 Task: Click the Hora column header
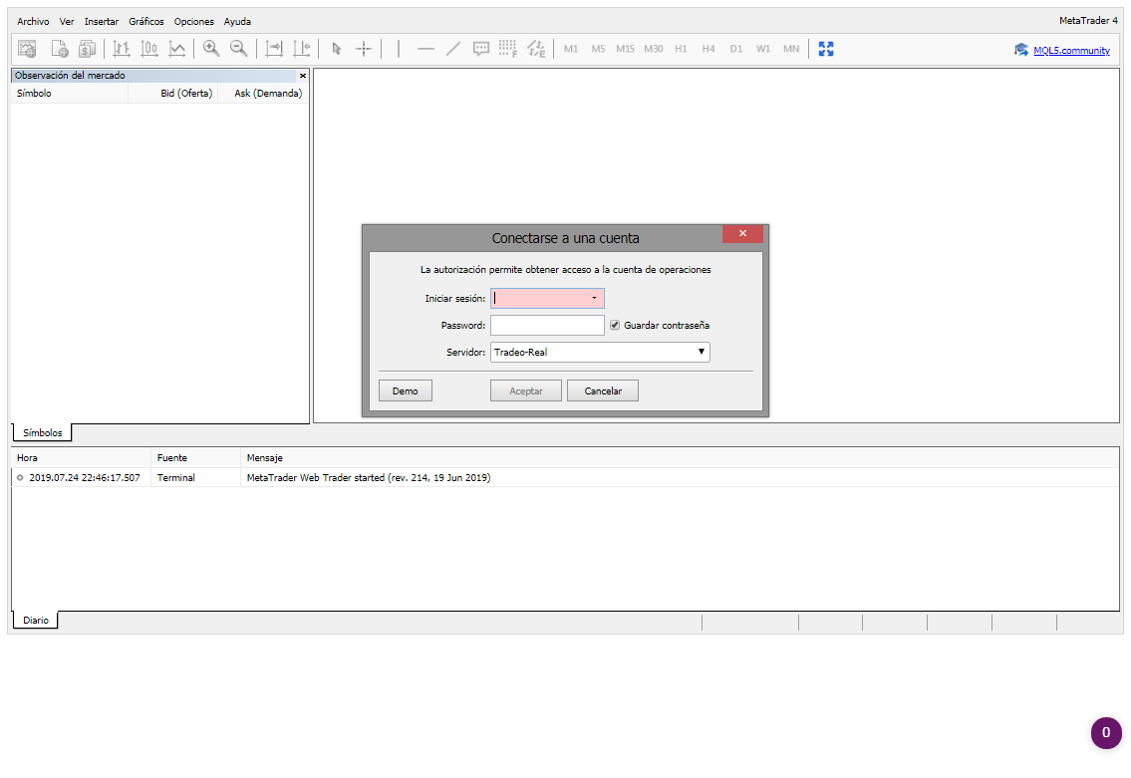point(81,458)
